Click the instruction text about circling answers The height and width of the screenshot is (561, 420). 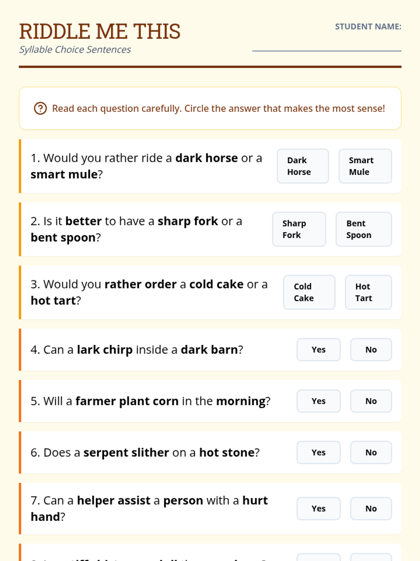pos(218,109)
